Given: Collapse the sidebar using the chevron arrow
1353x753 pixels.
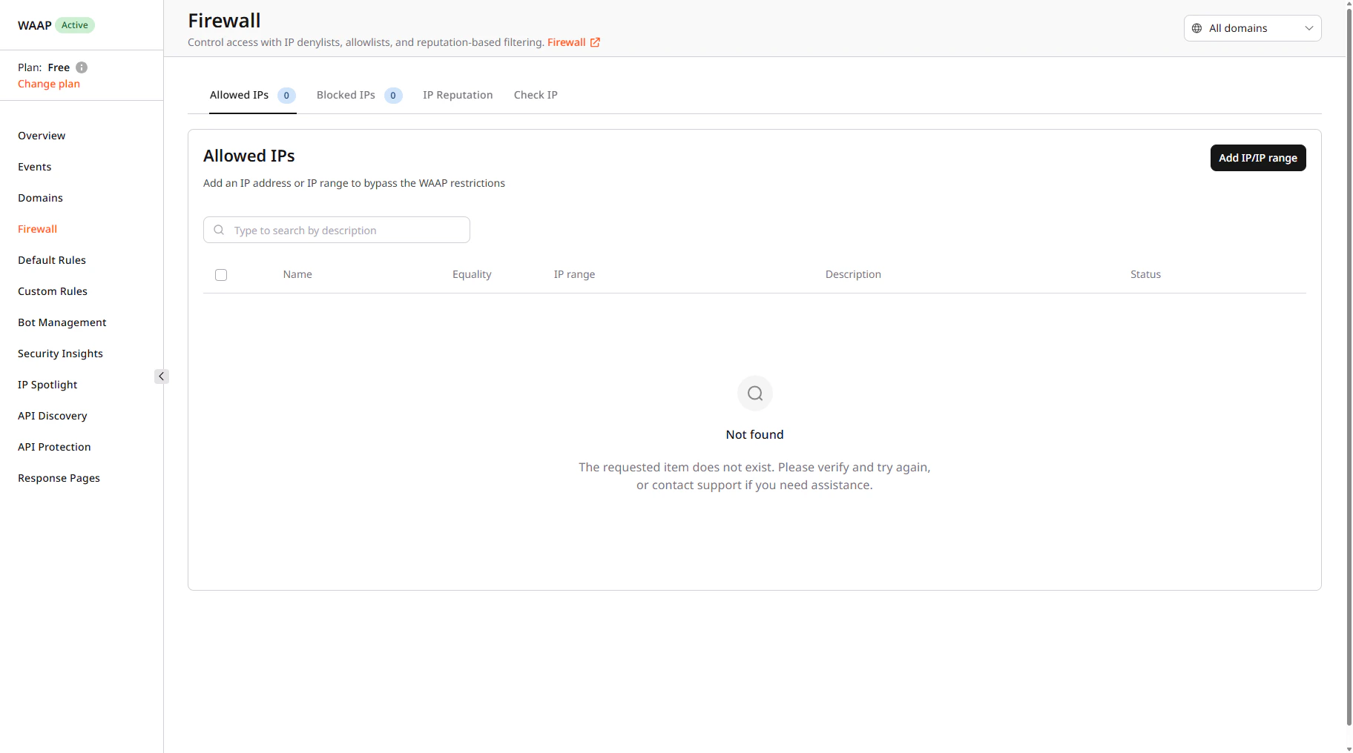Looking at the screenshot, I should [161, 376].
